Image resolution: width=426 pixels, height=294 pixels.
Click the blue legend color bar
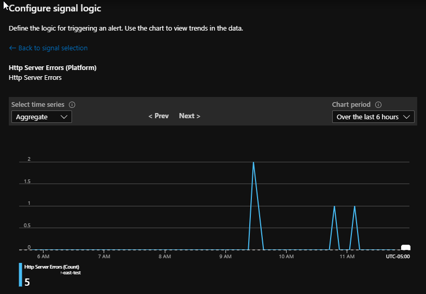(x=21, y=275)
